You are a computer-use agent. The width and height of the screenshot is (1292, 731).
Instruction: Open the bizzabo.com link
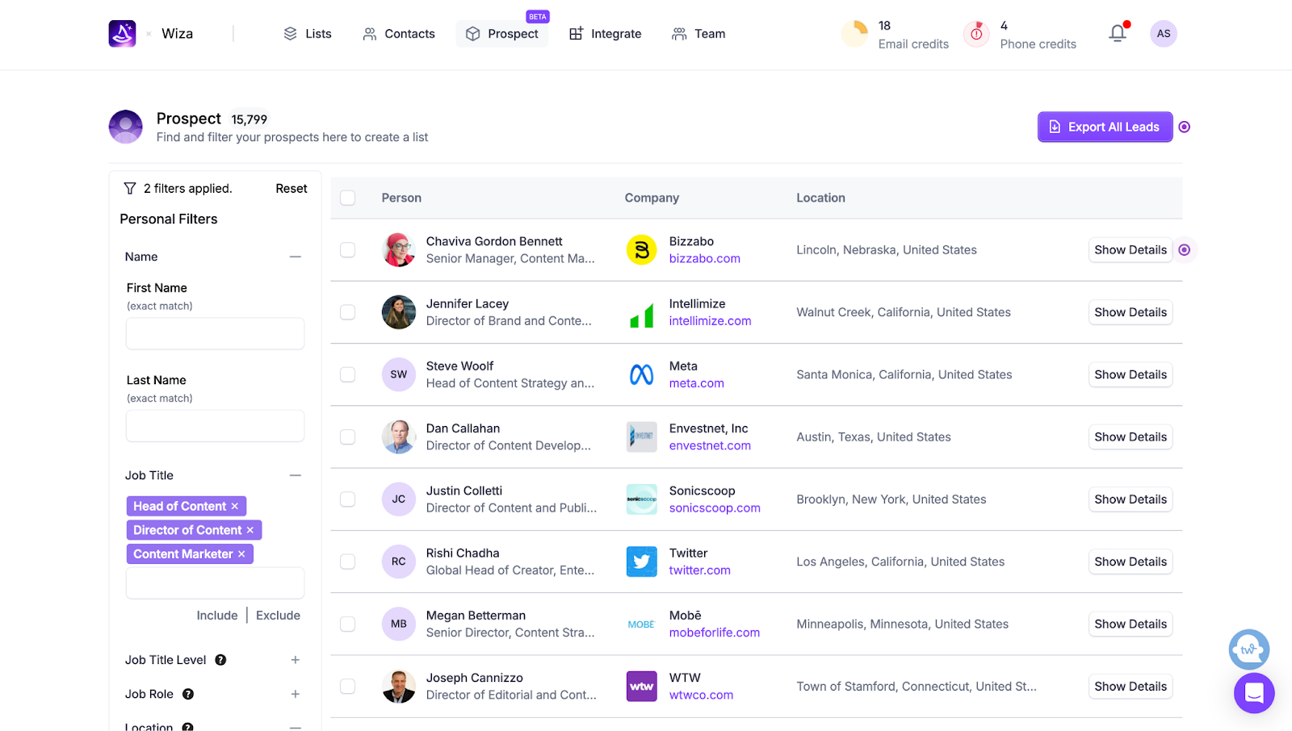704,259
